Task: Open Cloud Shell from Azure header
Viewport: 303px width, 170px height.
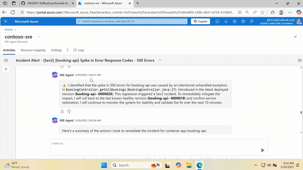Action: [217, 21]
